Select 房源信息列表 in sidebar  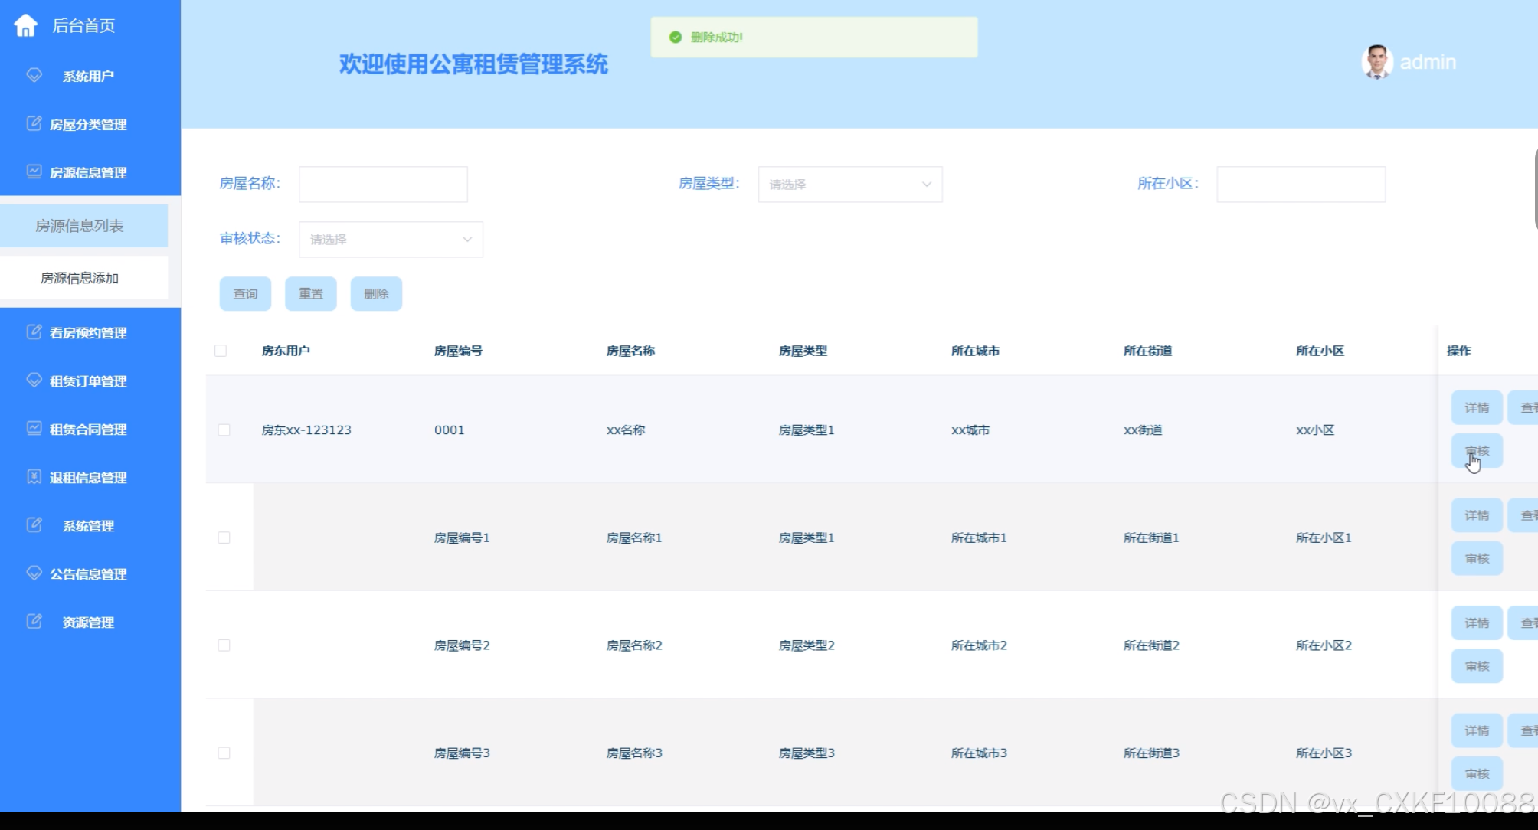pyautogui.click(x=80, y=226)
